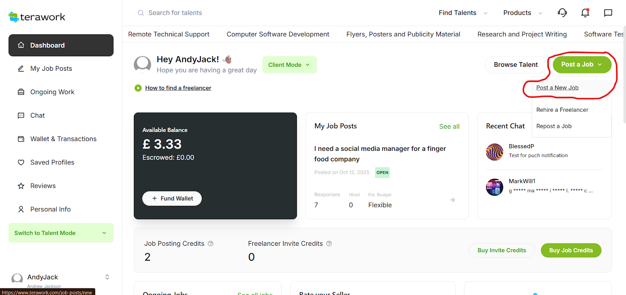Toggle the AndyJack account menu expander
Image resolution: width=626 pixels, height=295 pixels.
pyautogui.click(x=107, y=277)
